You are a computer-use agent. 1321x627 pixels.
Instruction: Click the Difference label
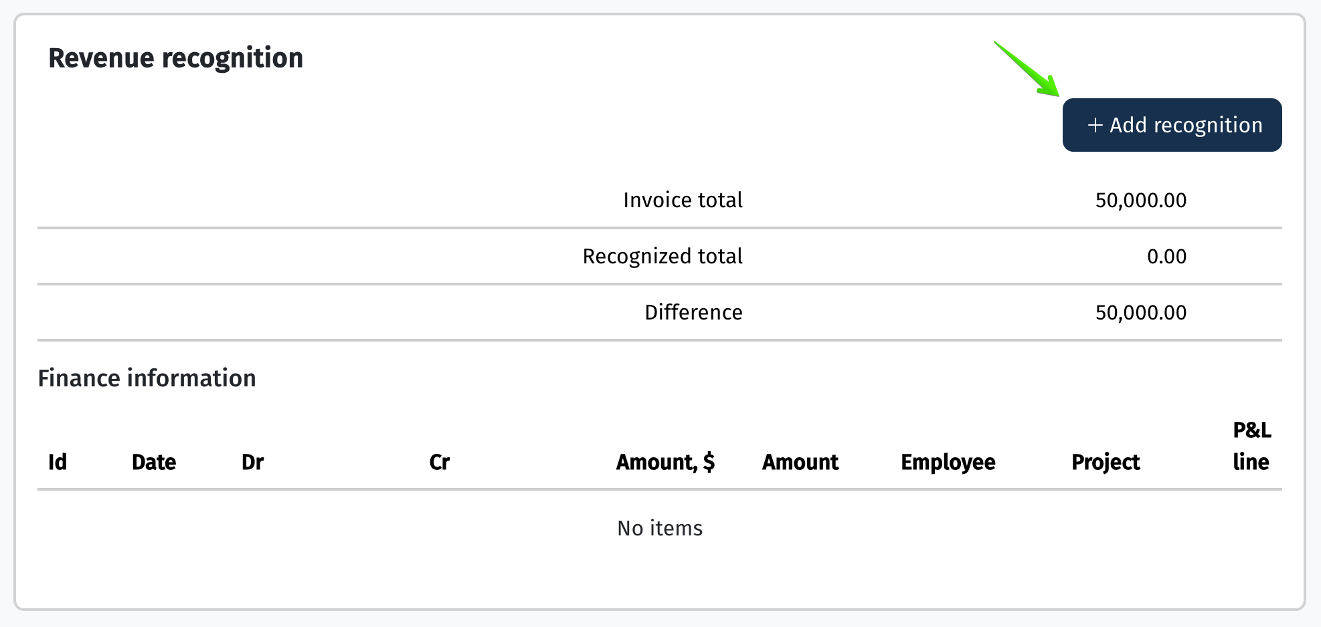click(693, 312)
